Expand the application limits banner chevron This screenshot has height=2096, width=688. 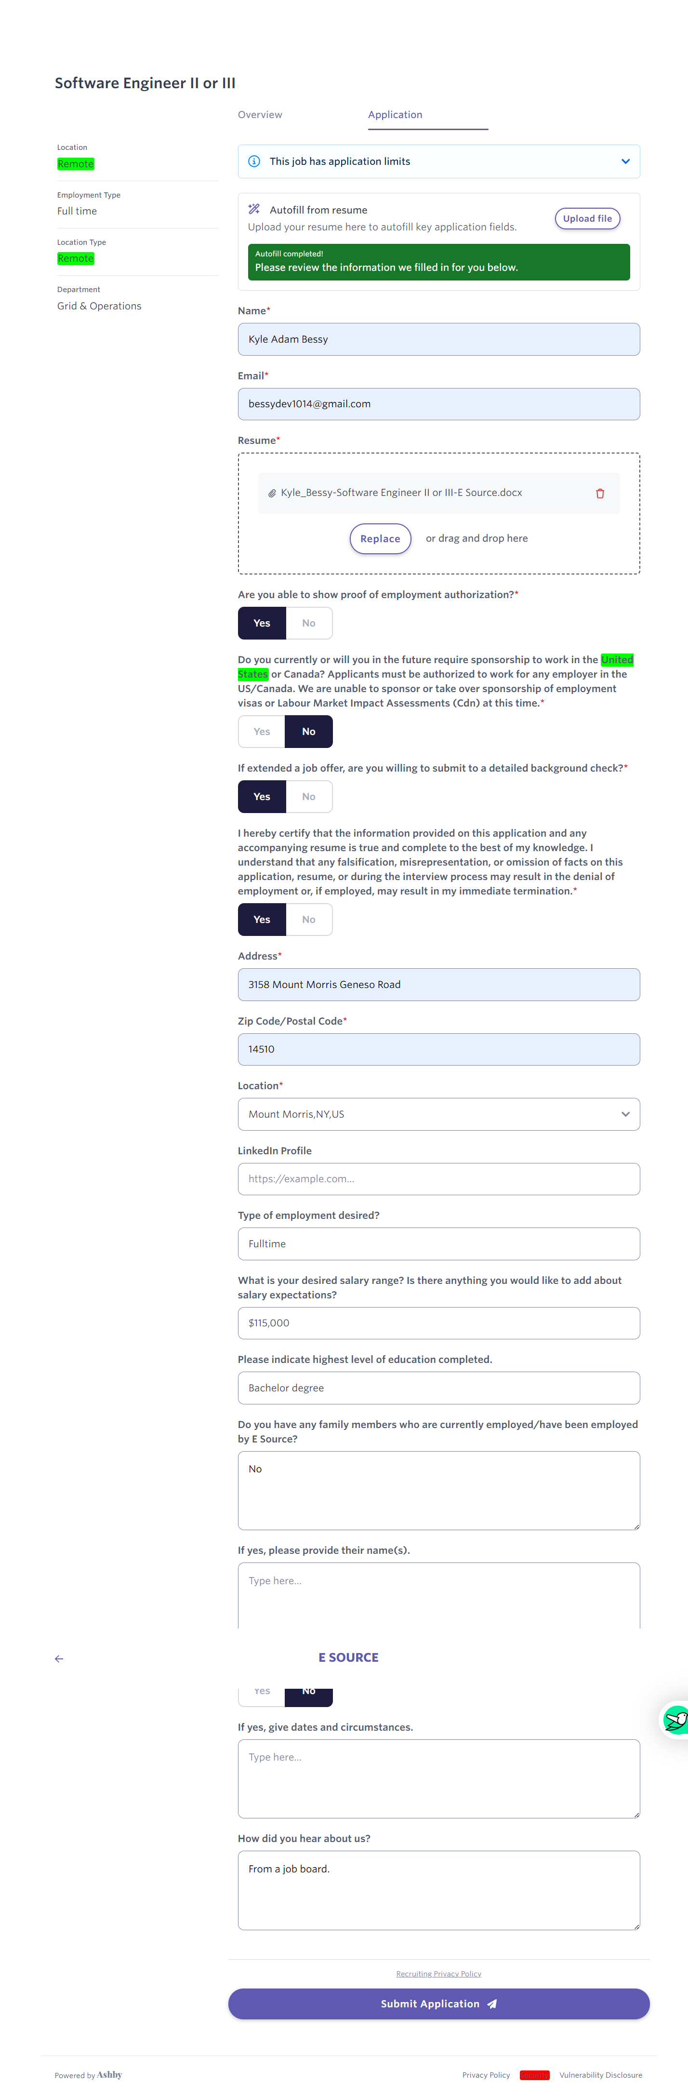[x=625, y=161]
